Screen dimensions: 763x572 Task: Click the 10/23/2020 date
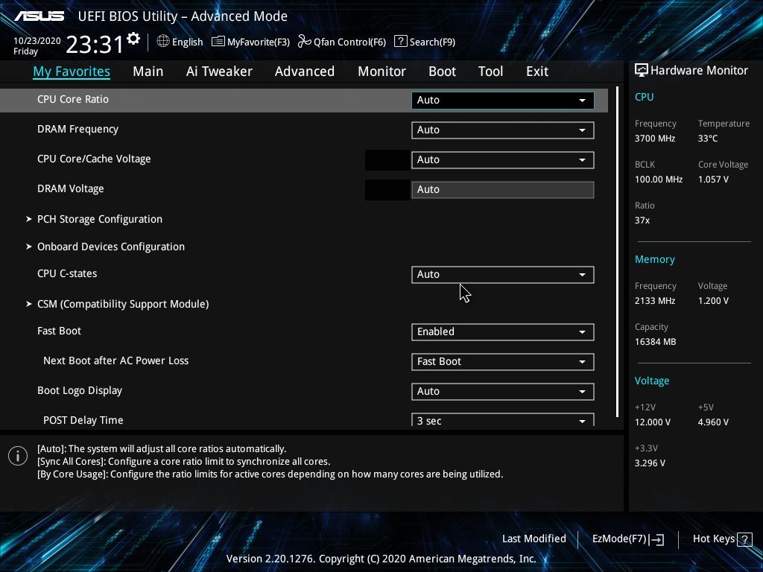[37, 41]
